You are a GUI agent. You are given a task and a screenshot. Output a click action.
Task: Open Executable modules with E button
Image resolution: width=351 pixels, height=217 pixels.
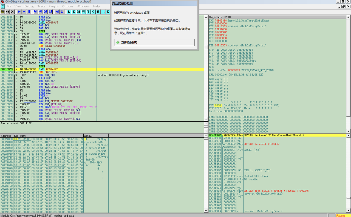[74, 11]
